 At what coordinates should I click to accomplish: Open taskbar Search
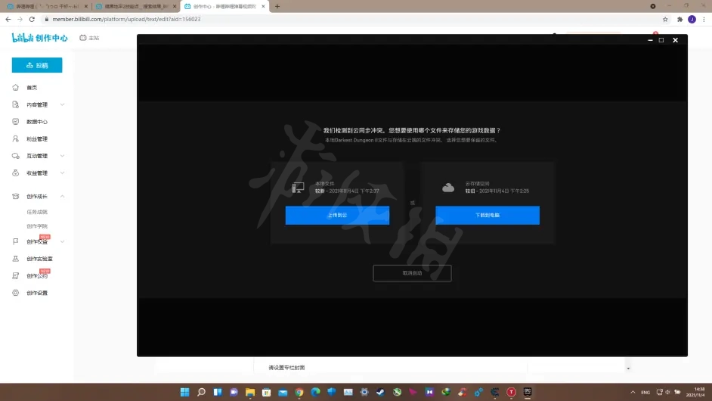coord(201,392)
